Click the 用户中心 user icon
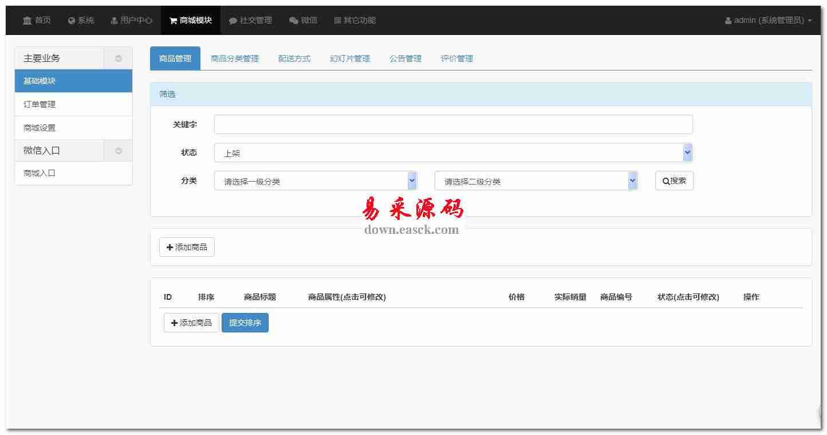Screen dimensions: 827x435 [114, 21]
